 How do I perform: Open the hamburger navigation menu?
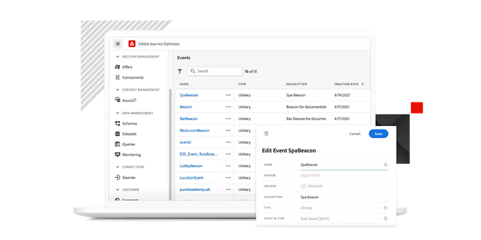(118, 44)
